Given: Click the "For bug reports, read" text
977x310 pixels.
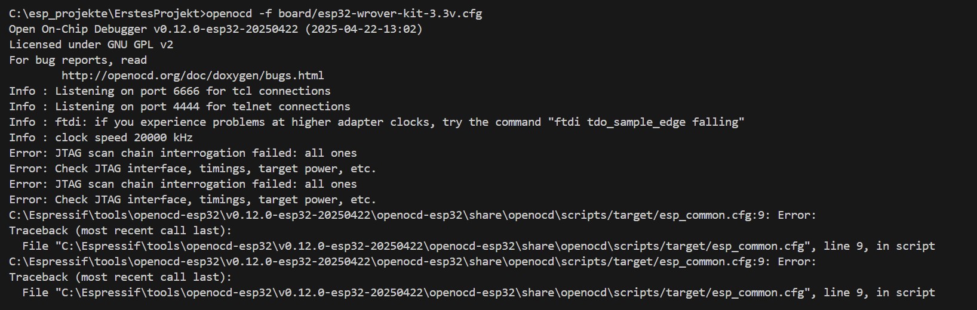Looking at the screenshot, I should click(x=78, y=60).
